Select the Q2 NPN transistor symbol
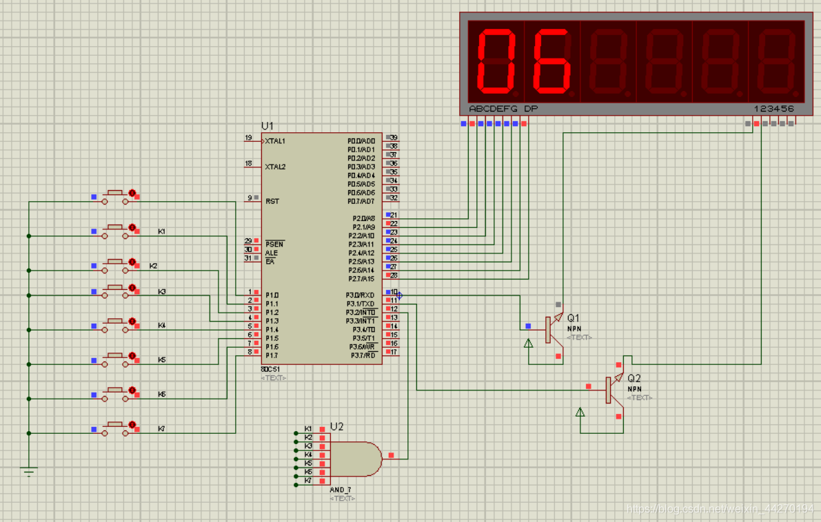Image resolution: width=821 pixels, height=522 pixels. tap(614, 390)
